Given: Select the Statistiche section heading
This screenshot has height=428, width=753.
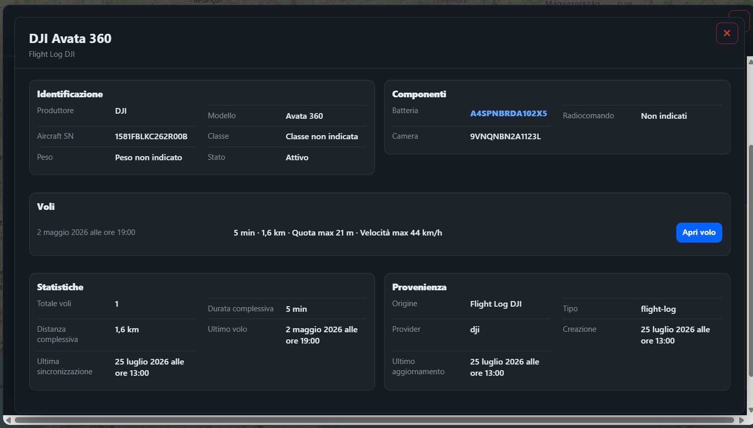Looking at the screenshot, I should 60,287.
